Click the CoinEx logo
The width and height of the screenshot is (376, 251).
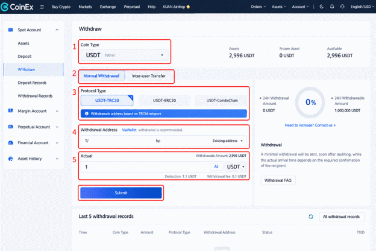click(x=17, y=7)
